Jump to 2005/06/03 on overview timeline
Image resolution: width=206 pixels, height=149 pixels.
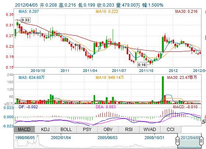pyautogui.click(x=108, y=138)
